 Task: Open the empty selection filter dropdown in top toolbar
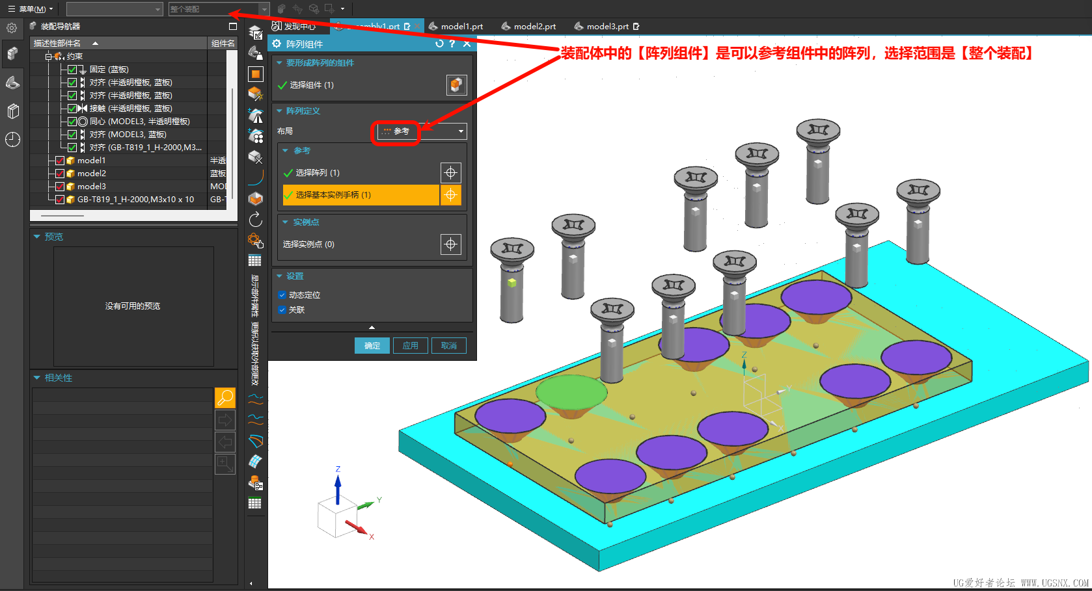[115, 9]
